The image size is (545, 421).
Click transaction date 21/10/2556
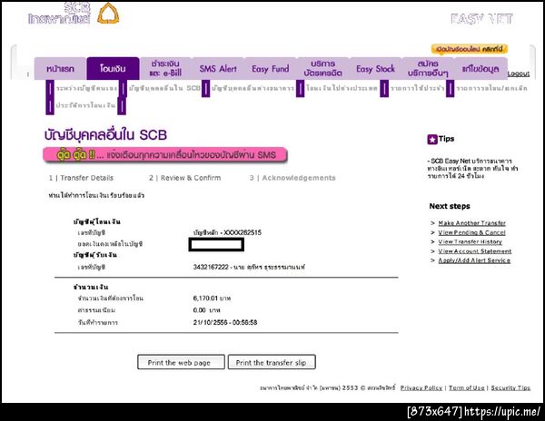tap(211, 322)
